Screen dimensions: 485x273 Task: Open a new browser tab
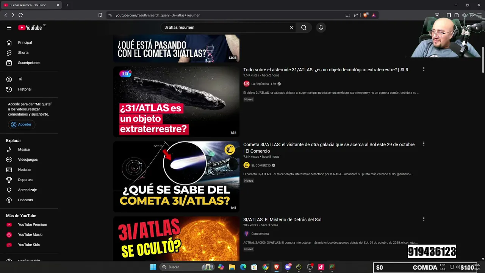coord(67,5)
